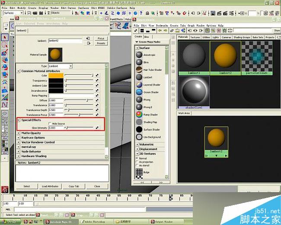Click the Presets button
281x225 pixels.
click(101, 43)
